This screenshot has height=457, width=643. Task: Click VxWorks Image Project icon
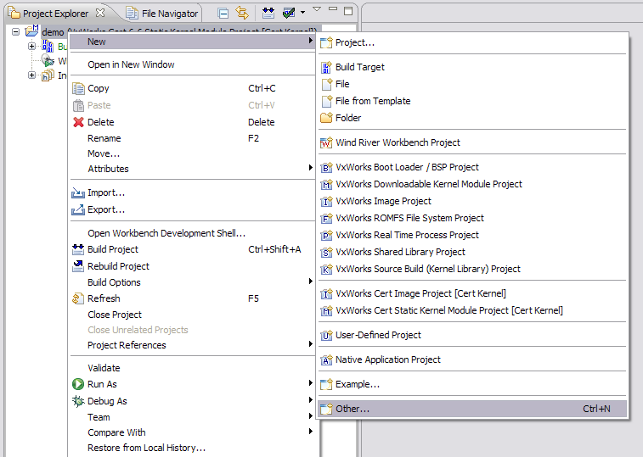(x=326, y=201)
